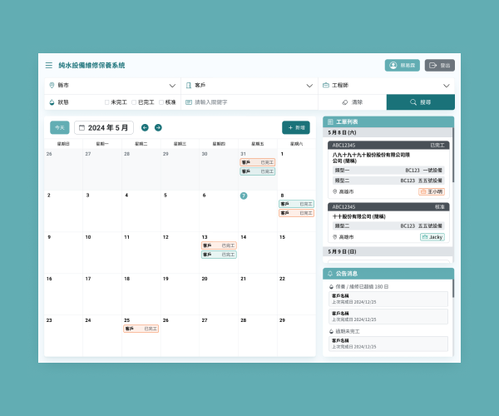Click the 請輸入關鍵字 keyword input field

[x=249, y=102]
